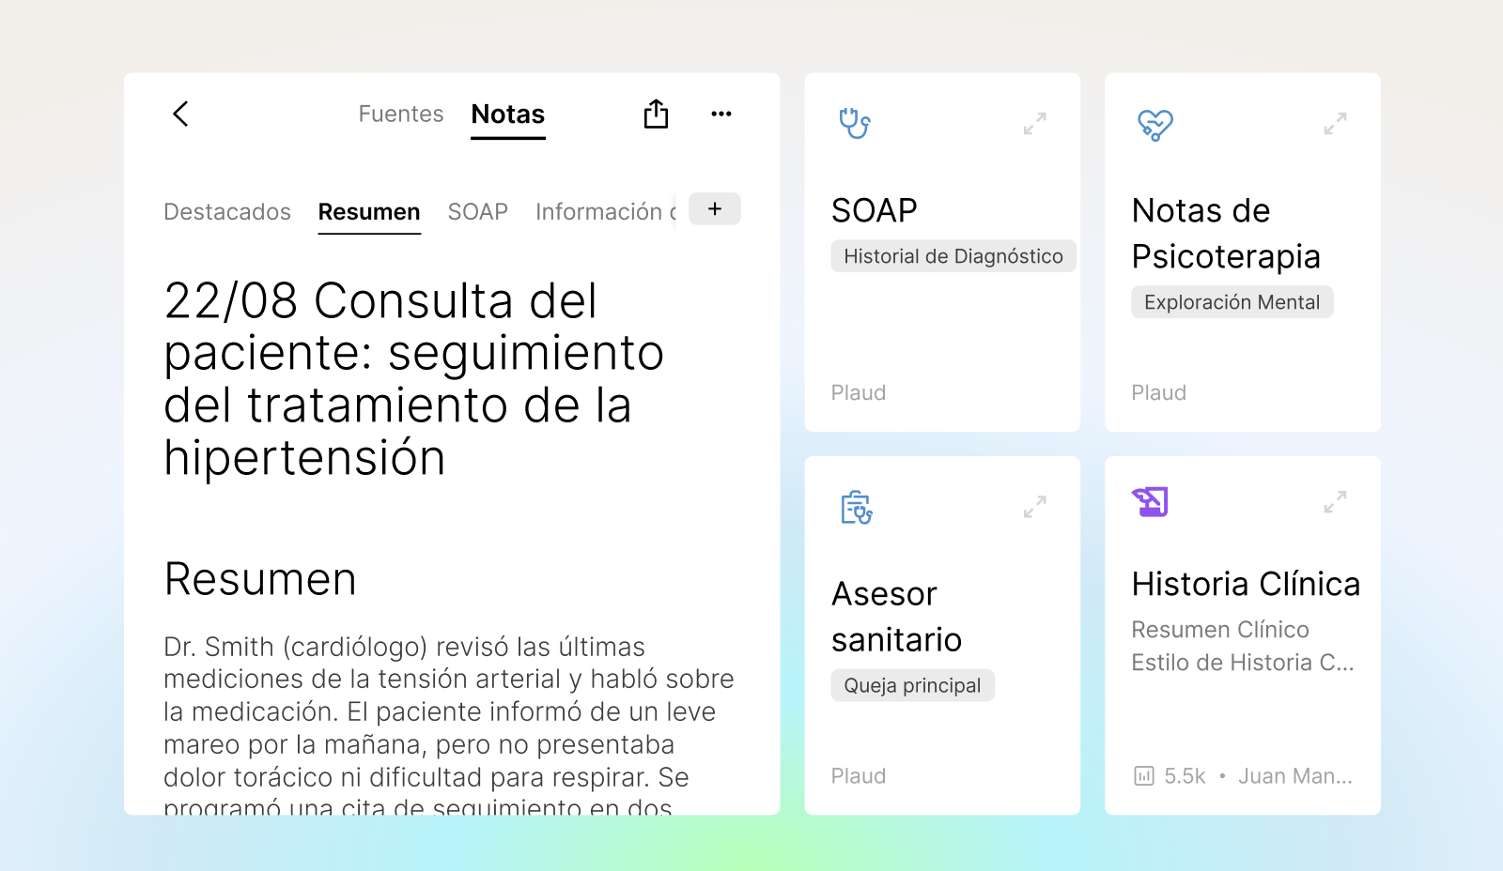Expand the Asesor sanitario card
Viewport: 1503px width, 871px height.
tap(1034, 507)
